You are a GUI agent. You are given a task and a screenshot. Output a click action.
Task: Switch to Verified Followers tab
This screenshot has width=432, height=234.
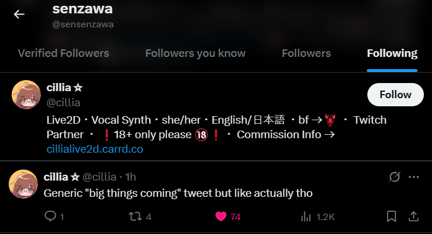pyautogui.click(x=63, y=53)
